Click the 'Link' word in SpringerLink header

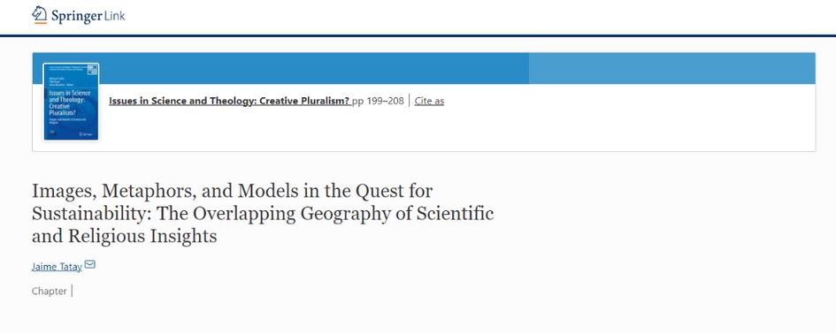point(113,15)
